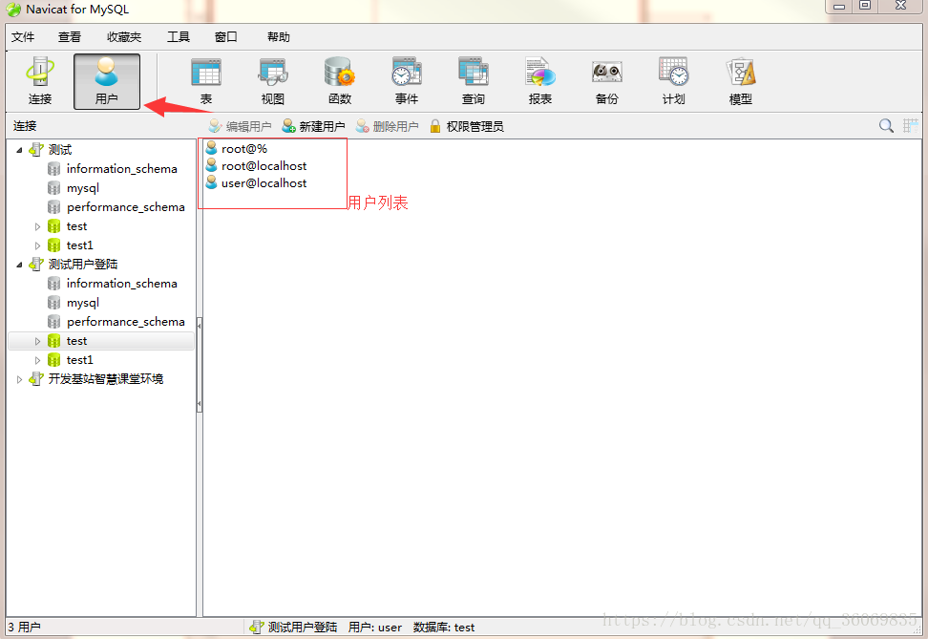928x639 pixels.
Task: Expand test1 database under 测试用户登陆
Action: coord(37,360)
